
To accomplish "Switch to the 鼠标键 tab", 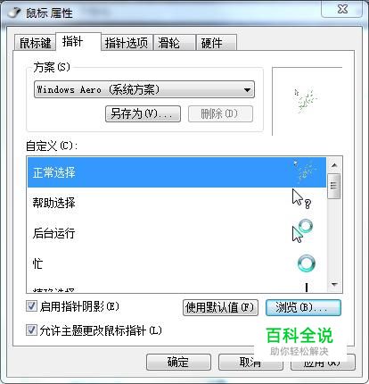I will (35, 43).
